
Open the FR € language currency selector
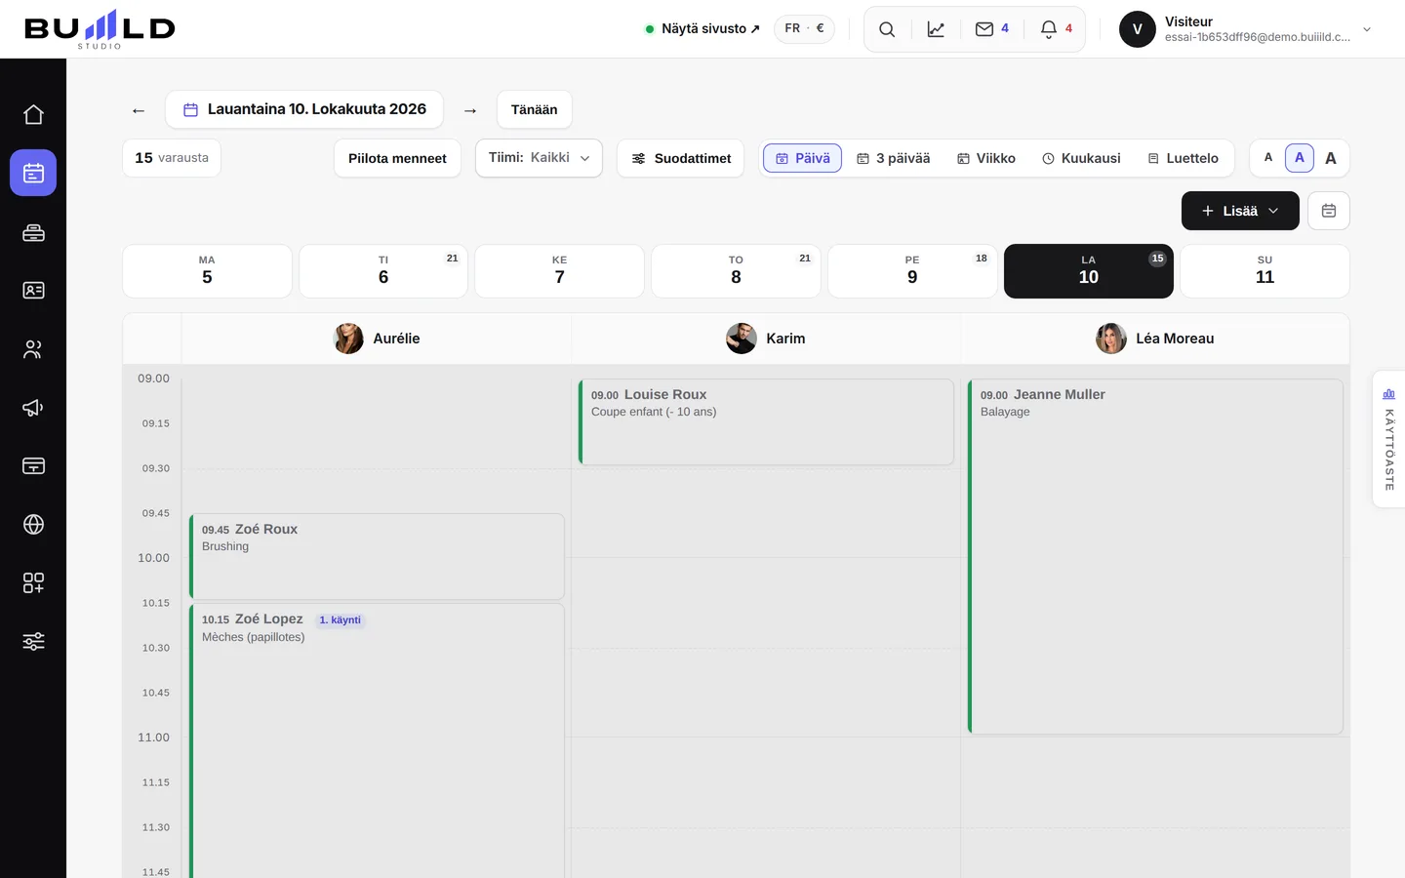[x=804, y=29]
